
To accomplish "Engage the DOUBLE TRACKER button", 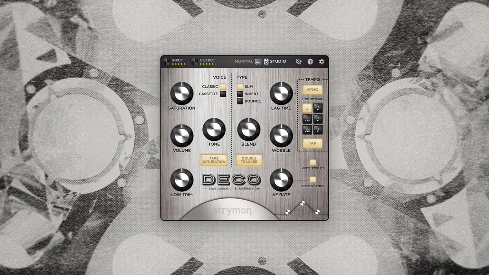I will point(249,160).
